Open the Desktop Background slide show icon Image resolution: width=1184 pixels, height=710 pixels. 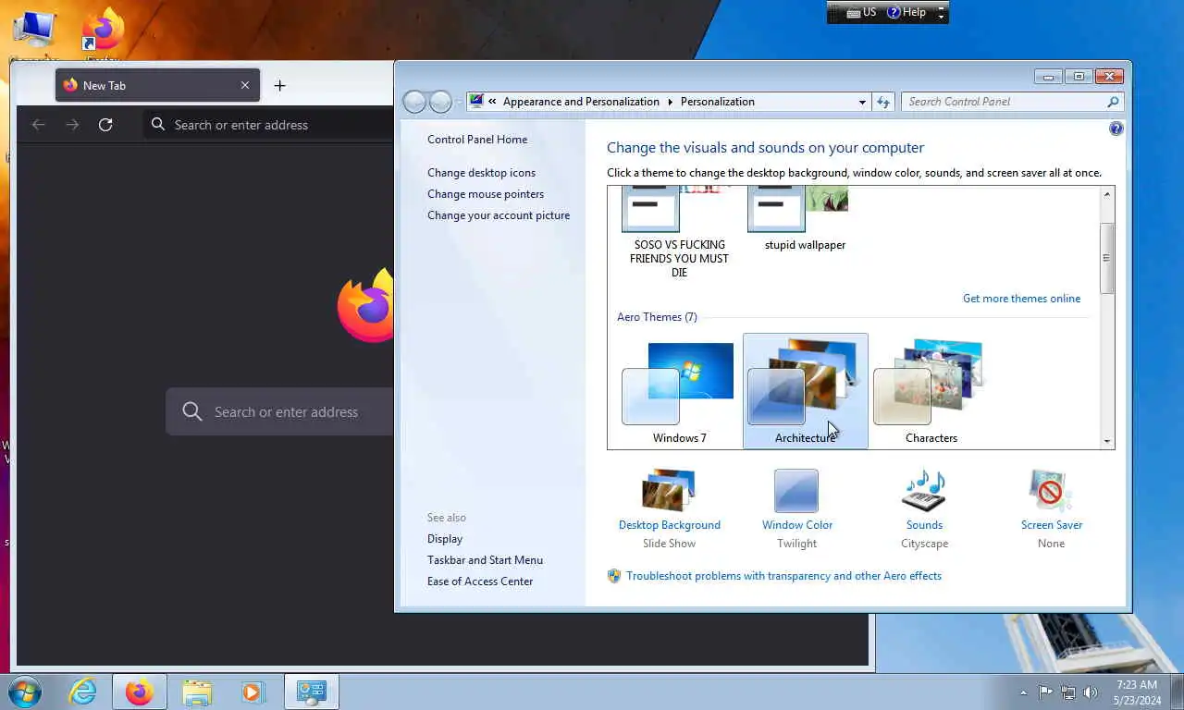(x=669, y=491)
